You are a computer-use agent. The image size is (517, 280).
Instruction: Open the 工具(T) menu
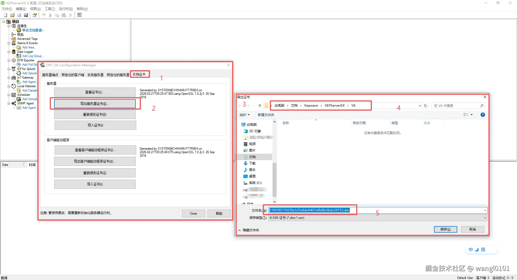coord(50,9)
